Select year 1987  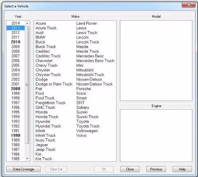[x=15, y=149]
